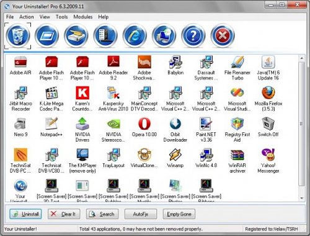Select Mozilla Firefox (3.5.3) icon
This screenshot has height=236, width=310.
pyautogui.click(x=268, y=93)
